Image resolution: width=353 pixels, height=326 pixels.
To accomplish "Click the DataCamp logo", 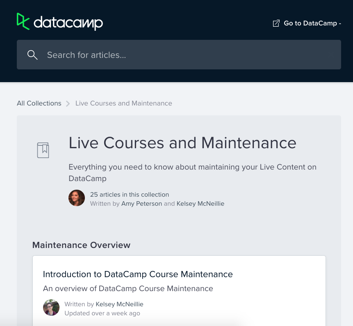I will [x=60, y=22].
